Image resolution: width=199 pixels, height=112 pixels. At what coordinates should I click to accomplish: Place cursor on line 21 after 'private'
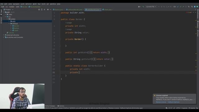79,72
